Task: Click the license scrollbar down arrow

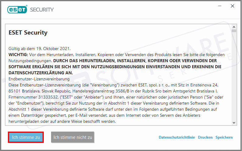Action: click(234, 123)
